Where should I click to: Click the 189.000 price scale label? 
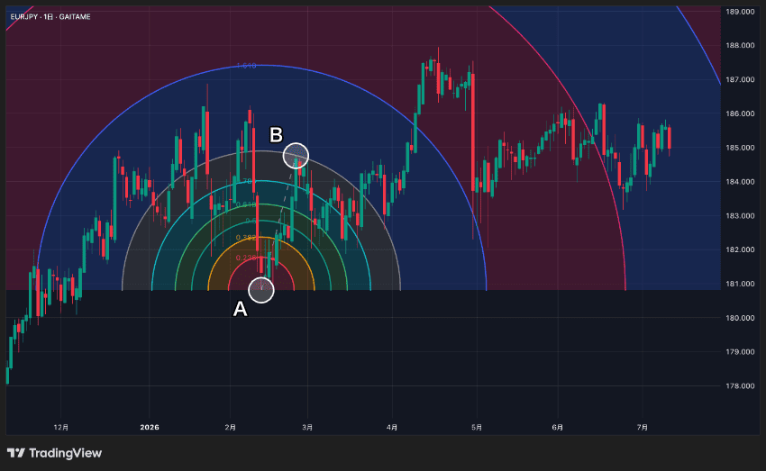point(740,12)
